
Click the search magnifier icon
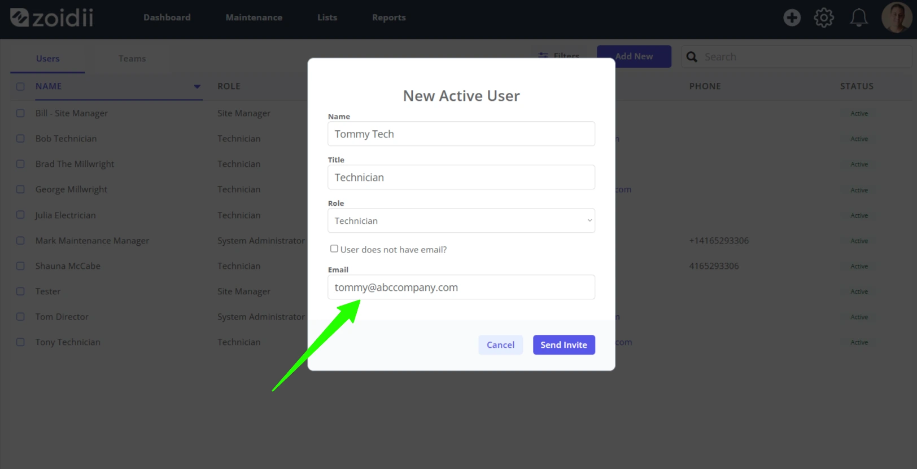tap(692, 57)
